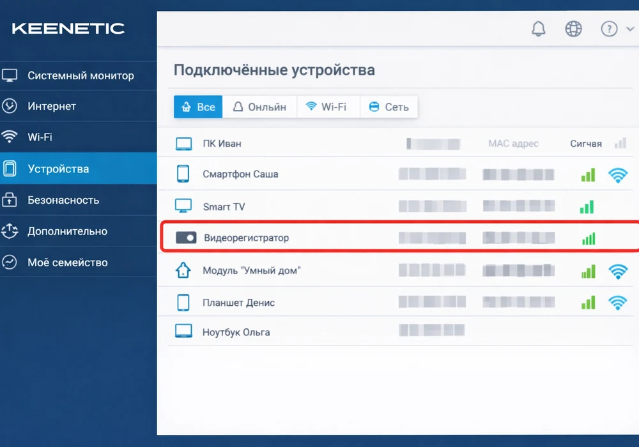Open Моё семейство in sidebar
The height and width of the screenshot is (447, 639).
[78, 262]
